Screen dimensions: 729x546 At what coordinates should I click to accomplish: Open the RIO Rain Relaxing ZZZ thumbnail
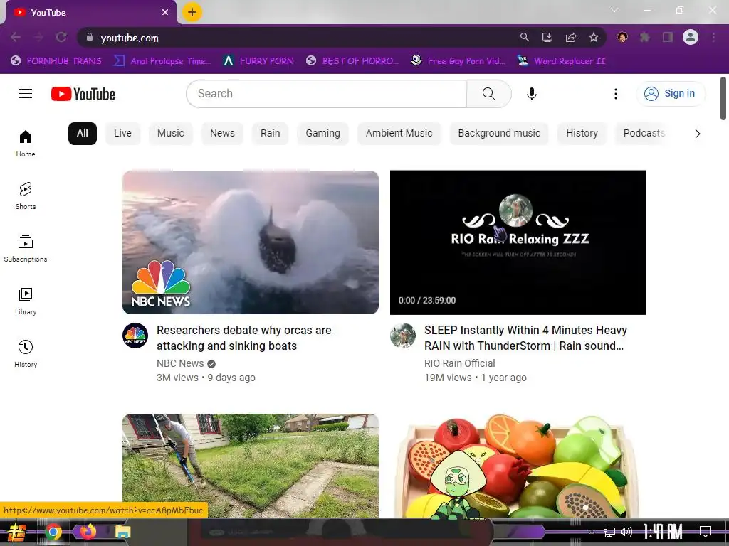point(518,242)
